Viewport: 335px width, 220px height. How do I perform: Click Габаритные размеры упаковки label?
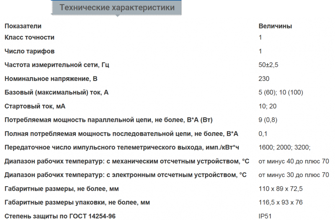[77, 202]
